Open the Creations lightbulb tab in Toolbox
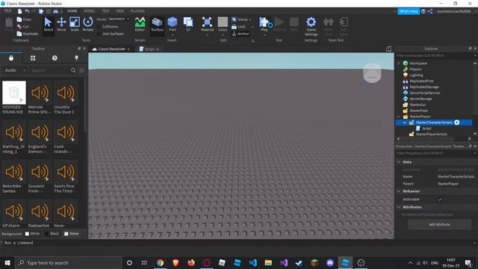 (x=76, y=58)
